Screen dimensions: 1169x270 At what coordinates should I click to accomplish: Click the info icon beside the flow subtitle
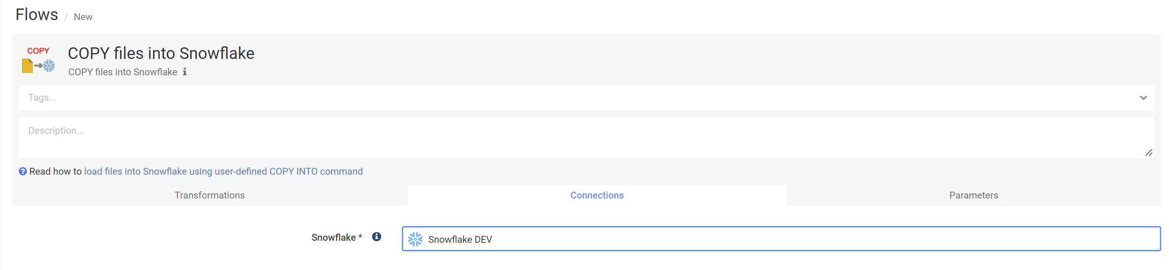coord(185,72)
